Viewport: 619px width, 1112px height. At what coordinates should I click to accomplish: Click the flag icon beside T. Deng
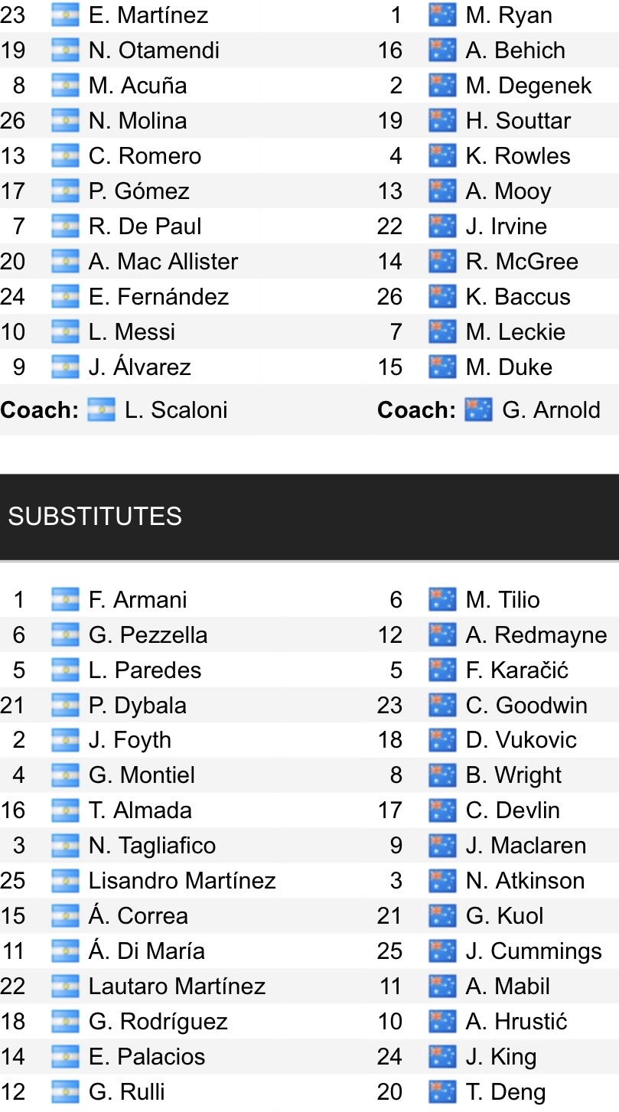(x=442, y=1092)
